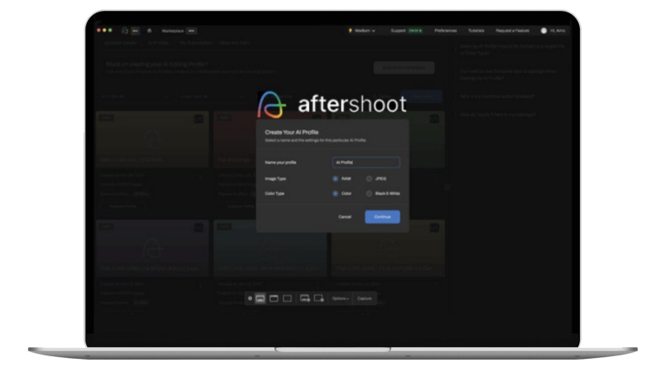
Task: Expand the Medium performance dropdown
Action: pyautogui.click(x=362, y=31)
